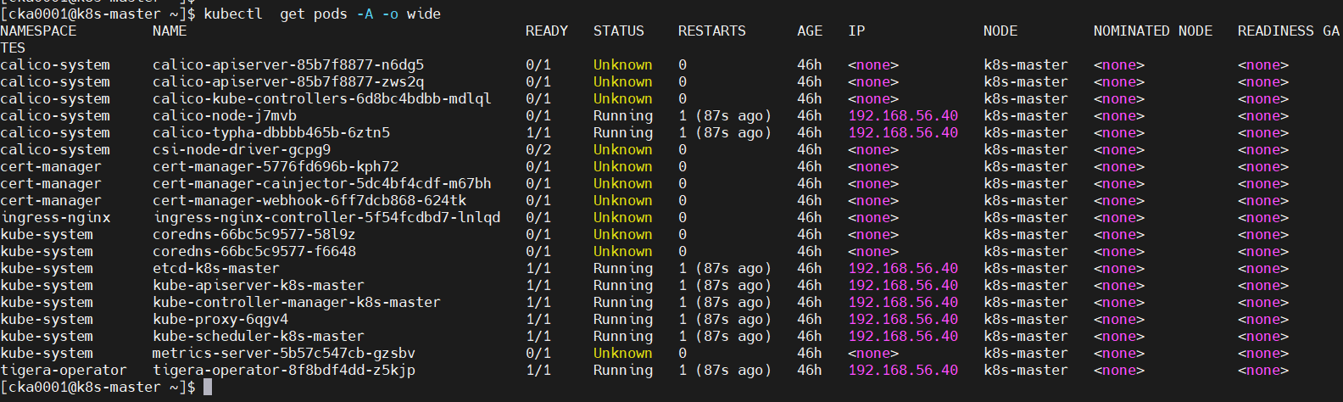Click pod name calico-typha-dbbbb465b-6ztn5
The image size is (1343, 402).
click(x=271, y=132)
